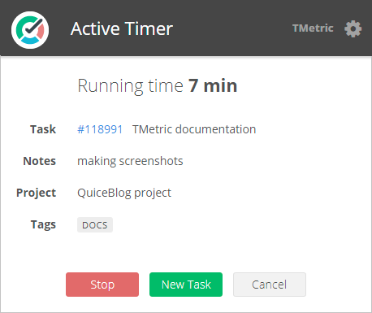Click the bold '7 min' duration
This screenshot has width=372, height=313.
[x=213, y=85]
